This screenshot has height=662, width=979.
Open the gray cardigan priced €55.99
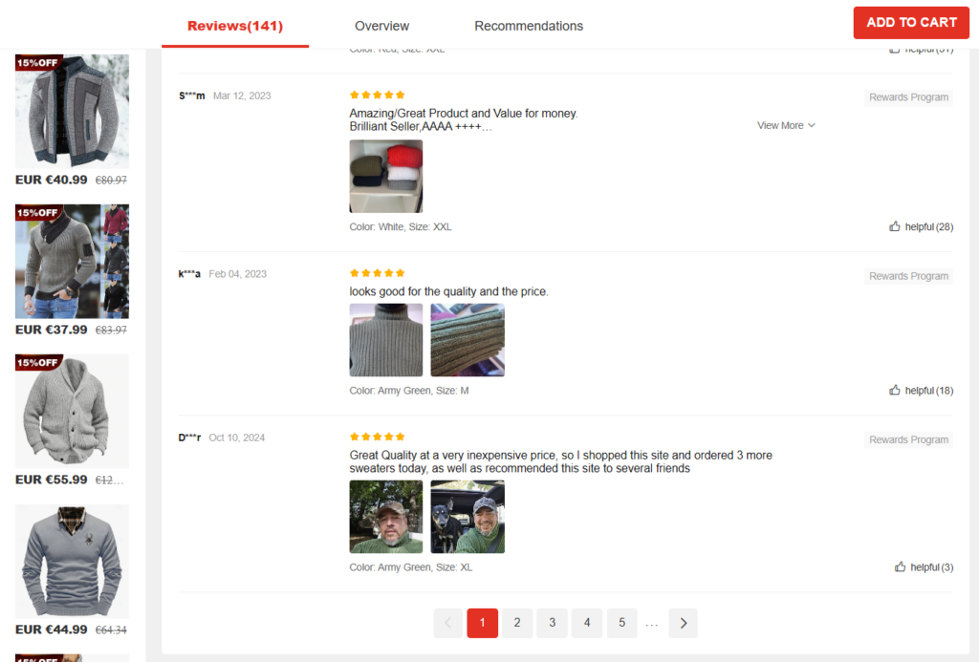(x=72, y=411)
